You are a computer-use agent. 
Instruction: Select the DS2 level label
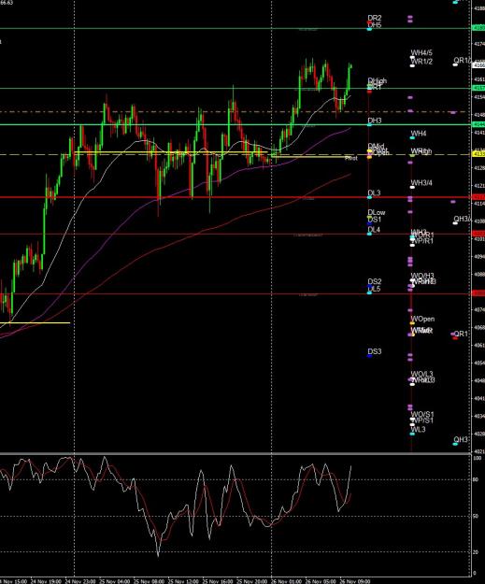(375, 281)
